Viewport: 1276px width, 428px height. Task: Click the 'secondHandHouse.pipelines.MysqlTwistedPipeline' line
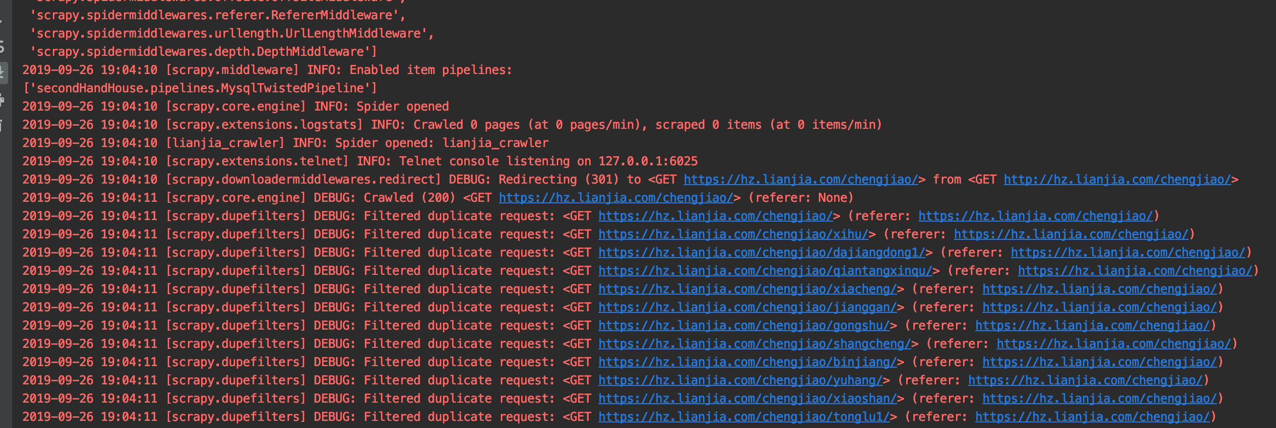tap(200, 88)
